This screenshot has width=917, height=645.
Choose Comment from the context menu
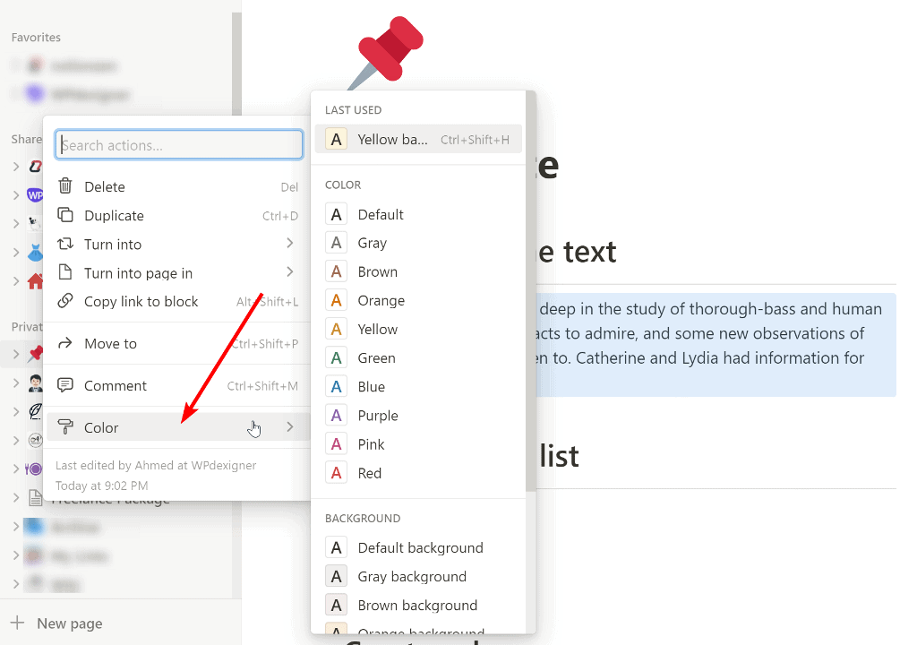pos(116,385)
